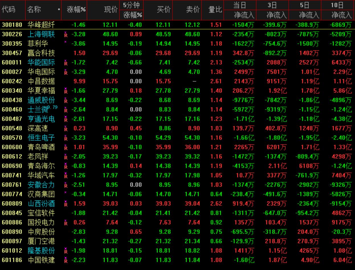Click the R marker beside 山西汾酒
Viewport: 355px width, 270px height.
66,204
